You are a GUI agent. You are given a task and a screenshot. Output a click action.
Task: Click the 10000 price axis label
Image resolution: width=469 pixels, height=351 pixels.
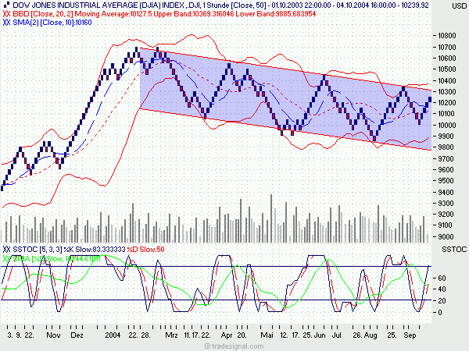[447, 125]
